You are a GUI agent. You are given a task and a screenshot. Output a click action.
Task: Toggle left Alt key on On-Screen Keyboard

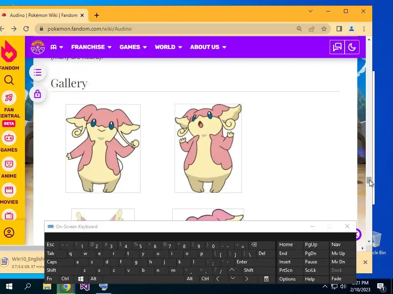pos(96,279)
